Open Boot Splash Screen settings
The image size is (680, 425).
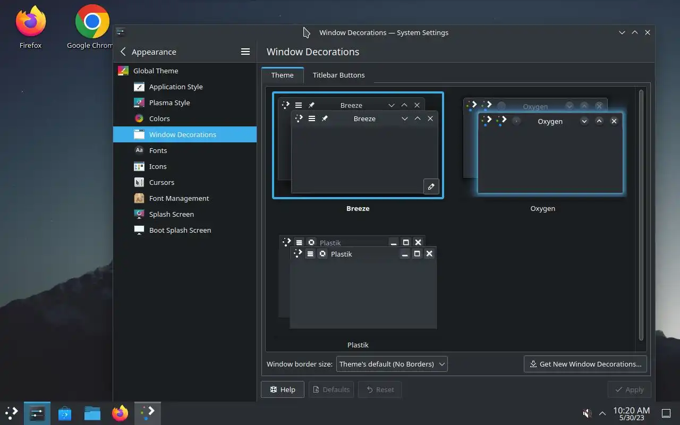pyautogui.click(x=185, y=230)
